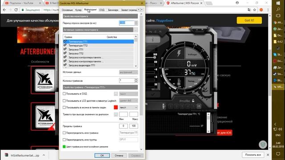285x160 pixels.
Task: Pick the red tray icon text color
Action: (116, 108)
